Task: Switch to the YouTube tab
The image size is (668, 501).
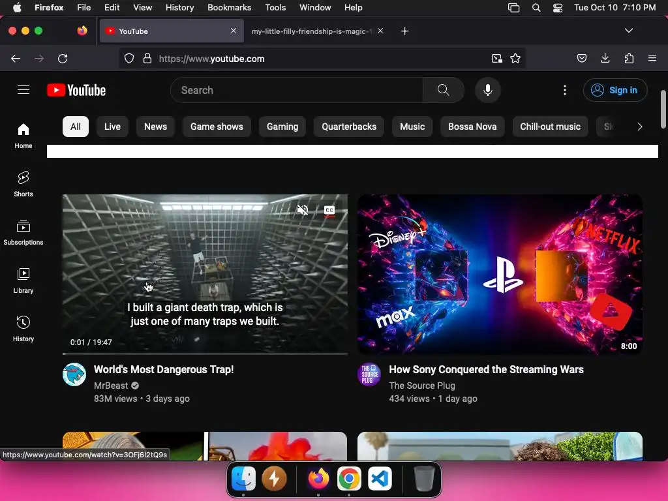Action: (172, 31)
